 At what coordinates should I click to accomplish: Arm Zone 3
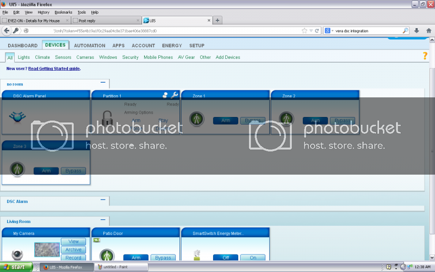46,171
